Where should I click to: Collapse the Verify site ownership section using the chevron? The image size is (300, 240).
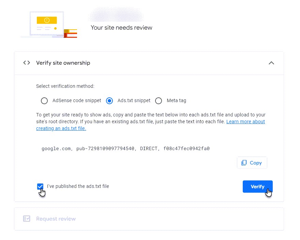[271, 63]
